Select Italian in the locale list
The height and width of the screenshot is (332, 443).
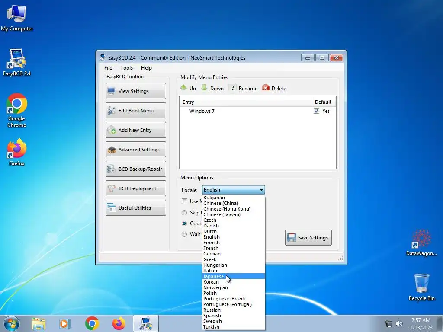coord(234,271)
